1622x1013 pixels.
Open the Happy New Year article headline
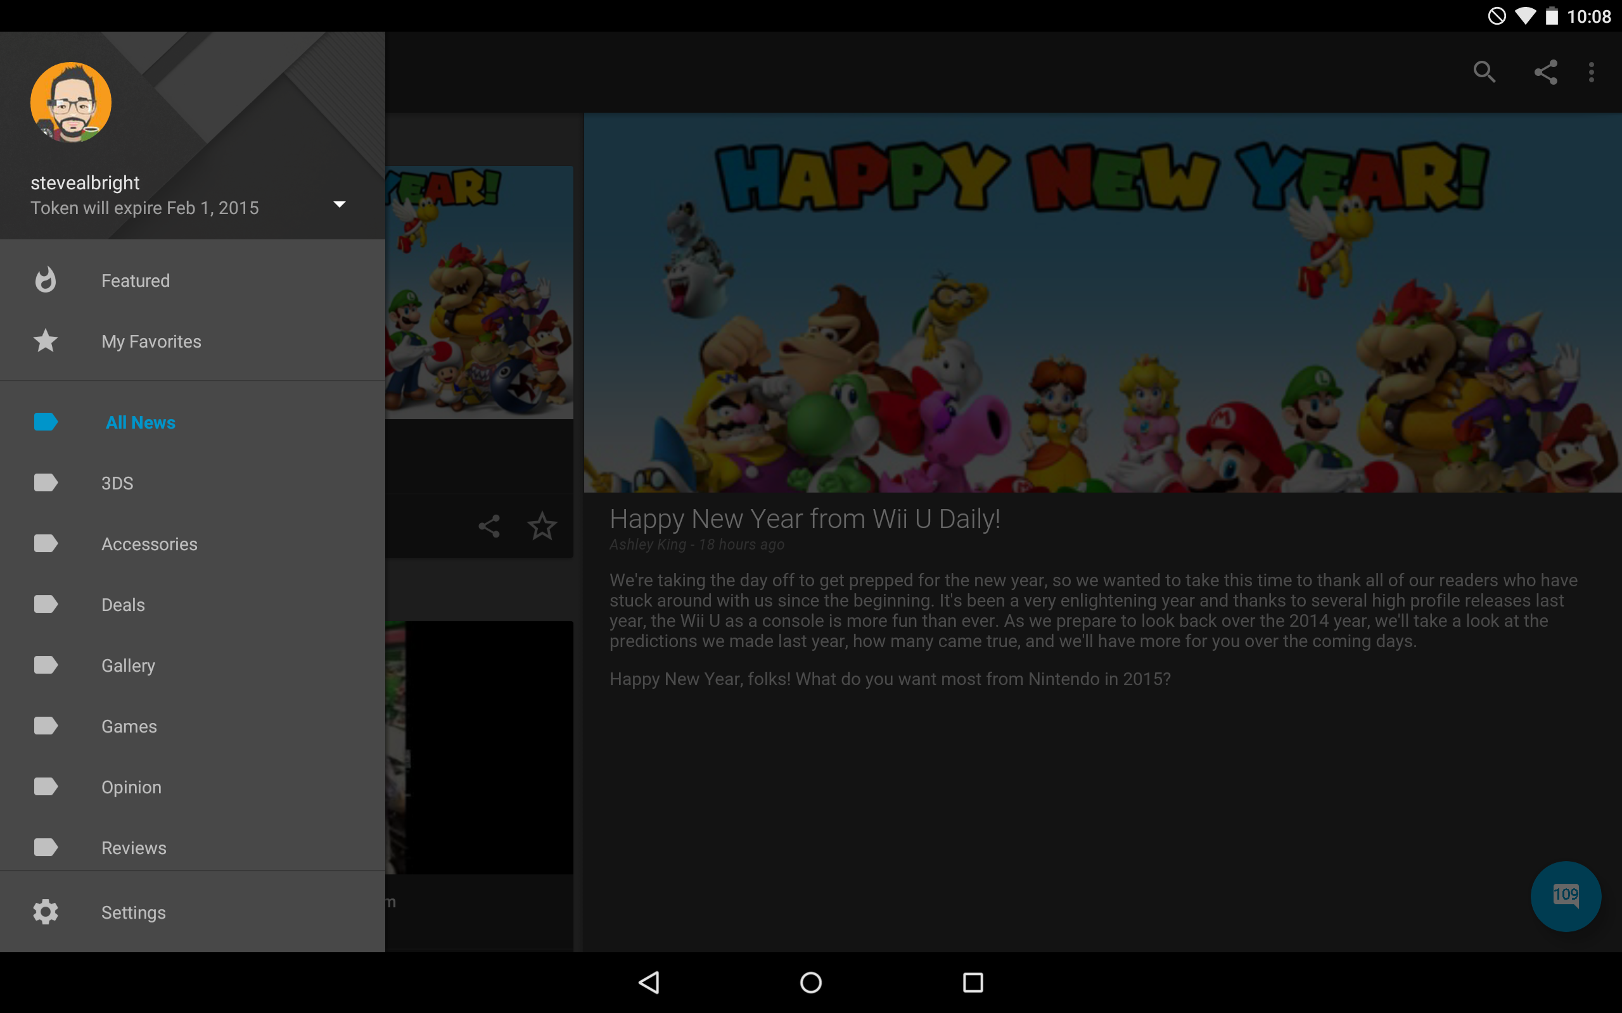(804, 519)
